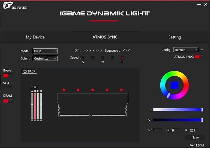This screenshot has height=148, width=210.
Task: Set speed to fourth dot
Action: click(112, 58)
